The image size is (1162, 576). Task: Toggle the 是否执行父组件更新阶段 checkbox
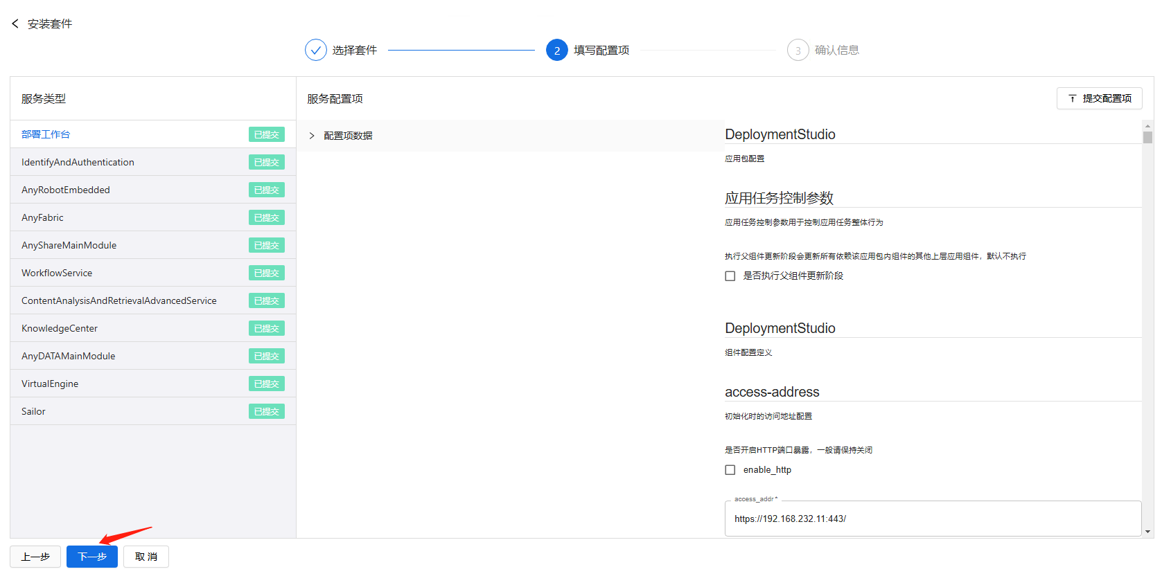[x=730, y=276]
